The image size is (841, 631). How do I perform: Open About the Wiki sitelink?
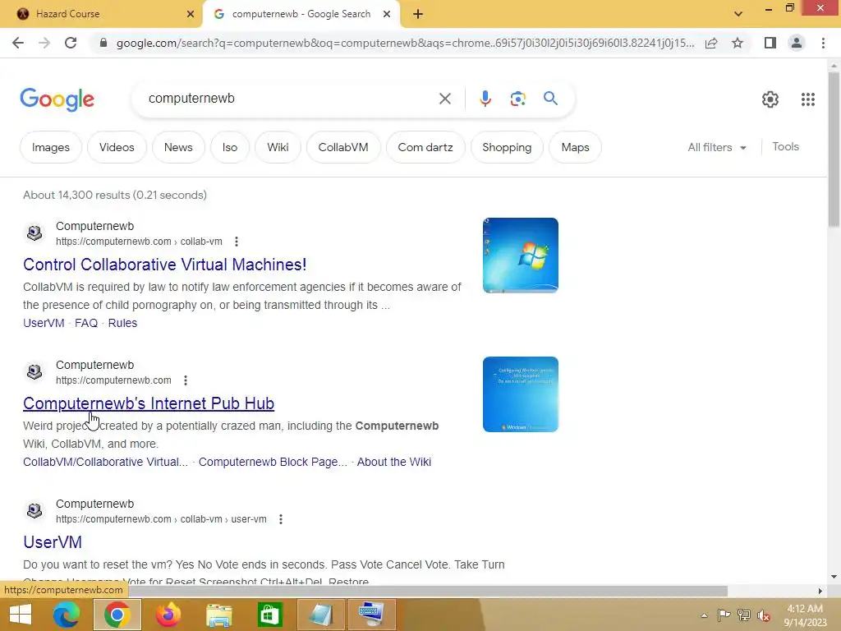point(394,462)
